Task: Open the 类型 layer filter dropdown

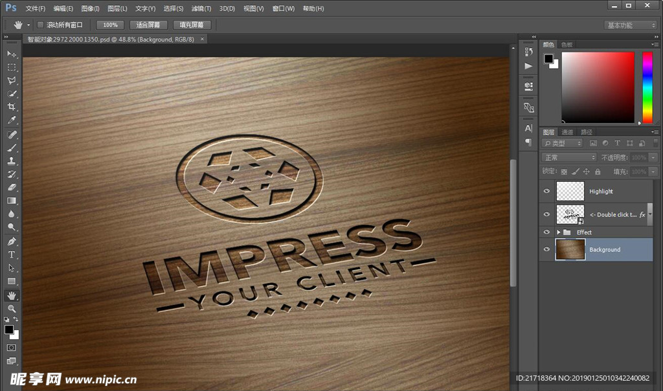Action: [x=563, y=143]
